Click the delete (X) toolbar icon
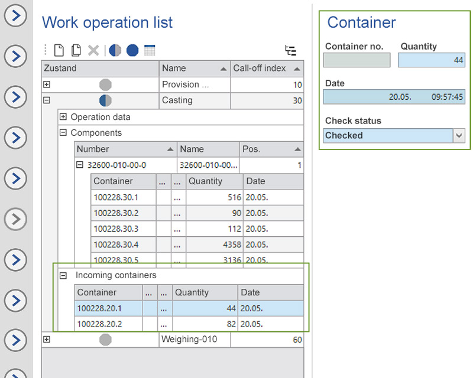This screenshot has height=378, width=473. point(93,50)
